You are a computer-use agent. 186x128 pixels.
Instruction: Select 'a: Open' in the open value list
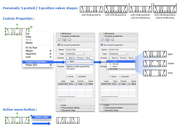pyautogui.click(x=121, y=61)
